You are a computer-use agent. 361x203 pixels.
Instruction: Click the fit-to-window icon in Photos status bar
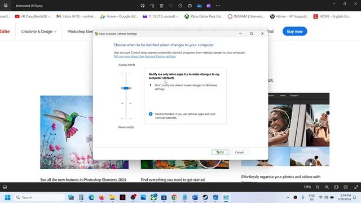[336, 187]
